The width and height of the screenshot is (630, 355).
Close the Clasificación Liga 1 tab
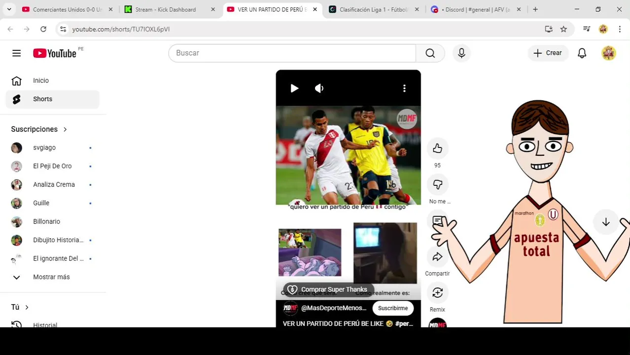pos(417,9)
